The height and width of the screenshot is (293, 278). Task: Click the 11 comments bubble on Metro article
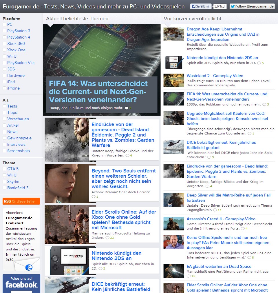point(217,210)
